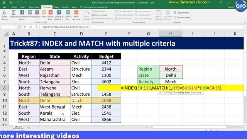
Task: Click Sign in link
Action: 231,7
